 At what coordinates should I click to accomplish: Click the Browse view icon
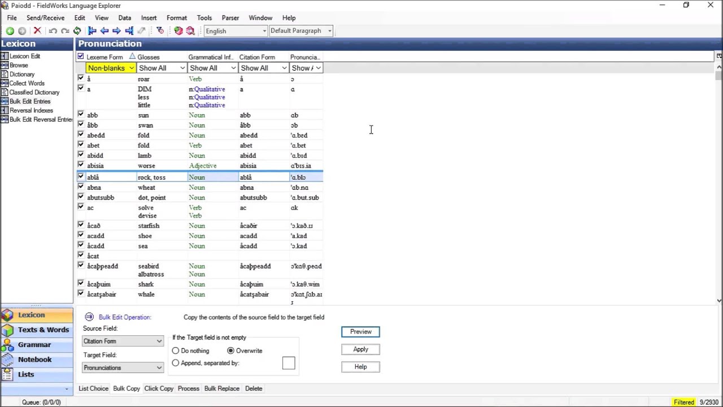point(5,65)
